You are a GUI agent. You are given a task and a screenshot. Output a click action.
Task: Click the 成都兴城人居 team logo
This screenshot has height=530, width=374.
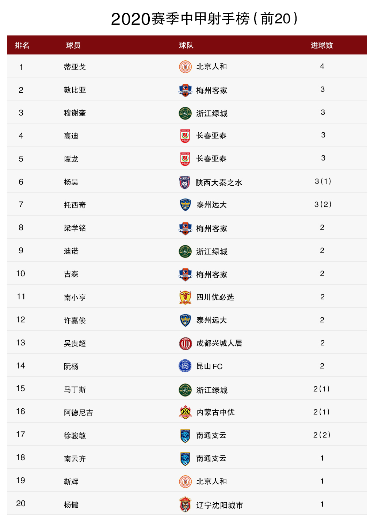click(x=186, y=343)
